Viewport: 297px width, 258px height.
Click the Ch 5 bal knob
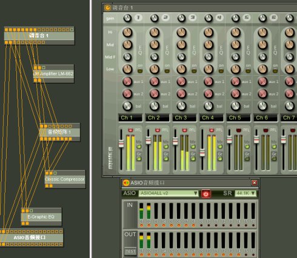point(236,106)
